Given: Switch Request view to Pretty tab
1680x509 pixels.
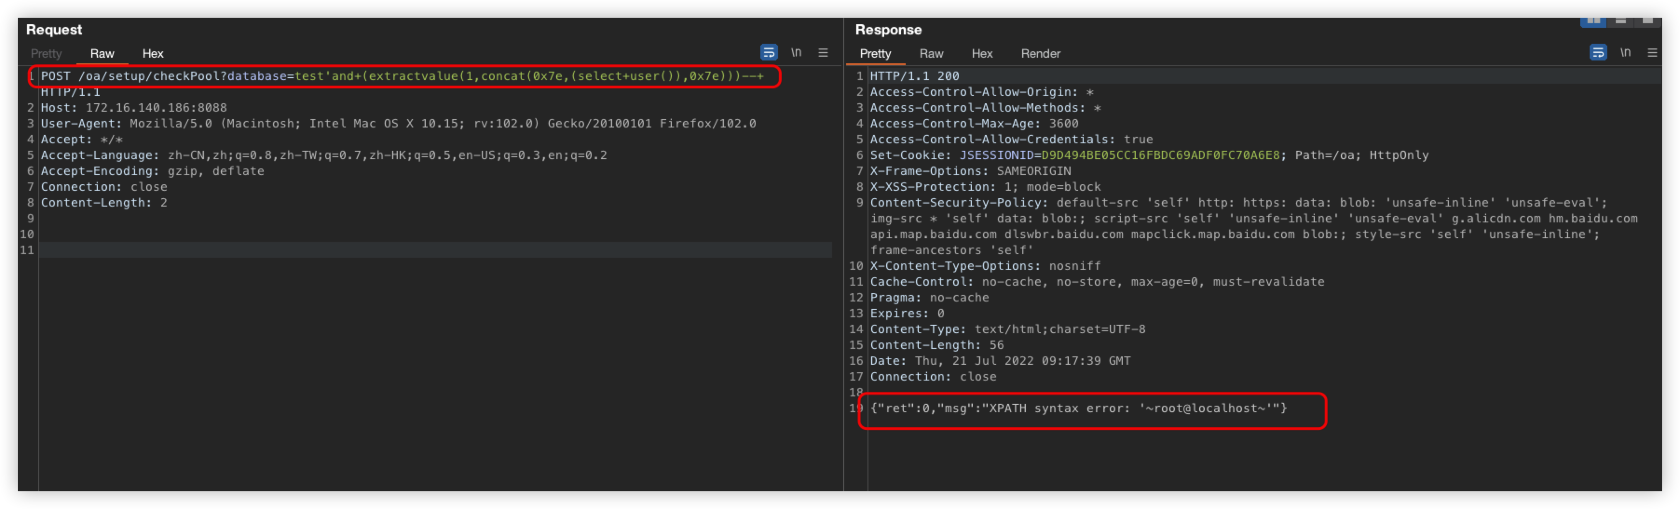Looking at the screenshot, I should point(46,54).
